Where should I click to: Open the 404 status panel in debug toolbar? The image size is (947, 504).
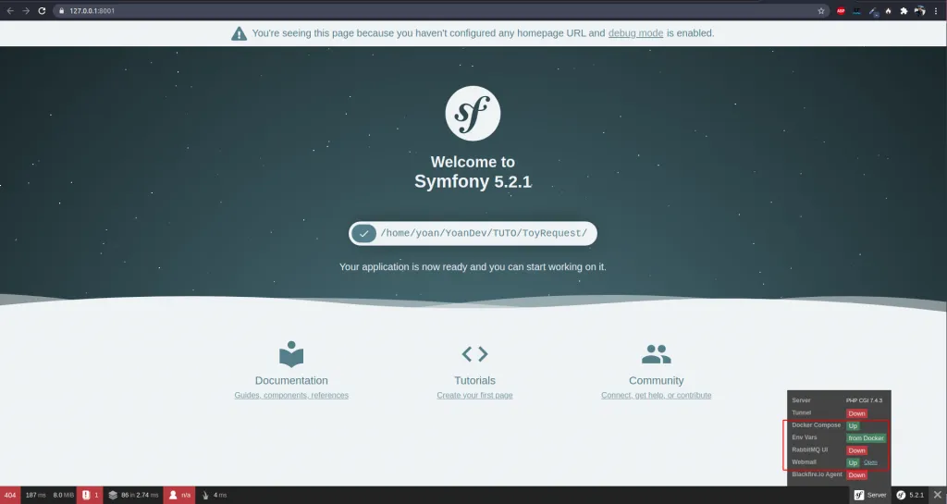point(10,495)
